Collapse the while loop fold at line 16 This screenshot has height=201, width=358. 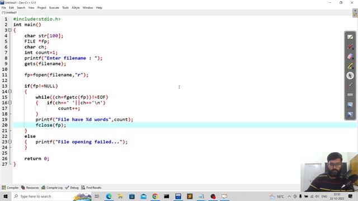[x=10, y=103]
